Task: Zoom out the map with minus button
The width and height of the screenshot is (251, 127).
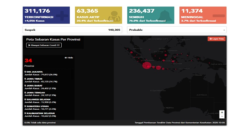Action: tap(222, 116)
